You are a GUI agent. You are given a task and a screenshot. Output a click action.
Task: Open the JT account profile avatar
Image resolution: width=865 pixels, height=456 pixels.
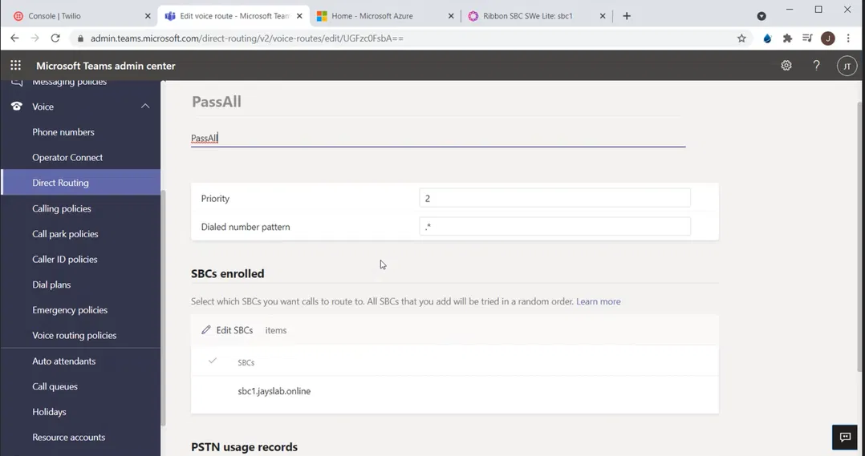click(x=847, y=67)
